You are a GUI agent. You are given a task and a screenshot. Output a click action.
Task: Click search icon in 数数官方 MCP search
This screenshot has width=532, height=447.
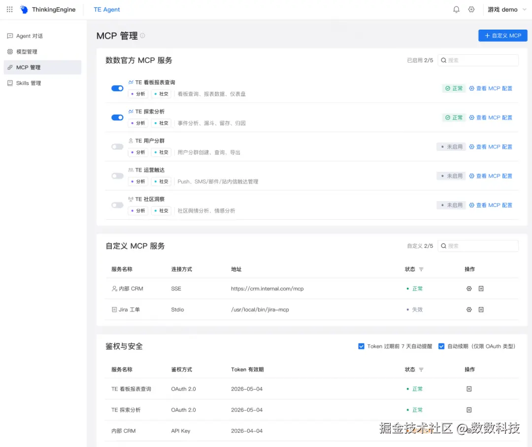point(443,60)
